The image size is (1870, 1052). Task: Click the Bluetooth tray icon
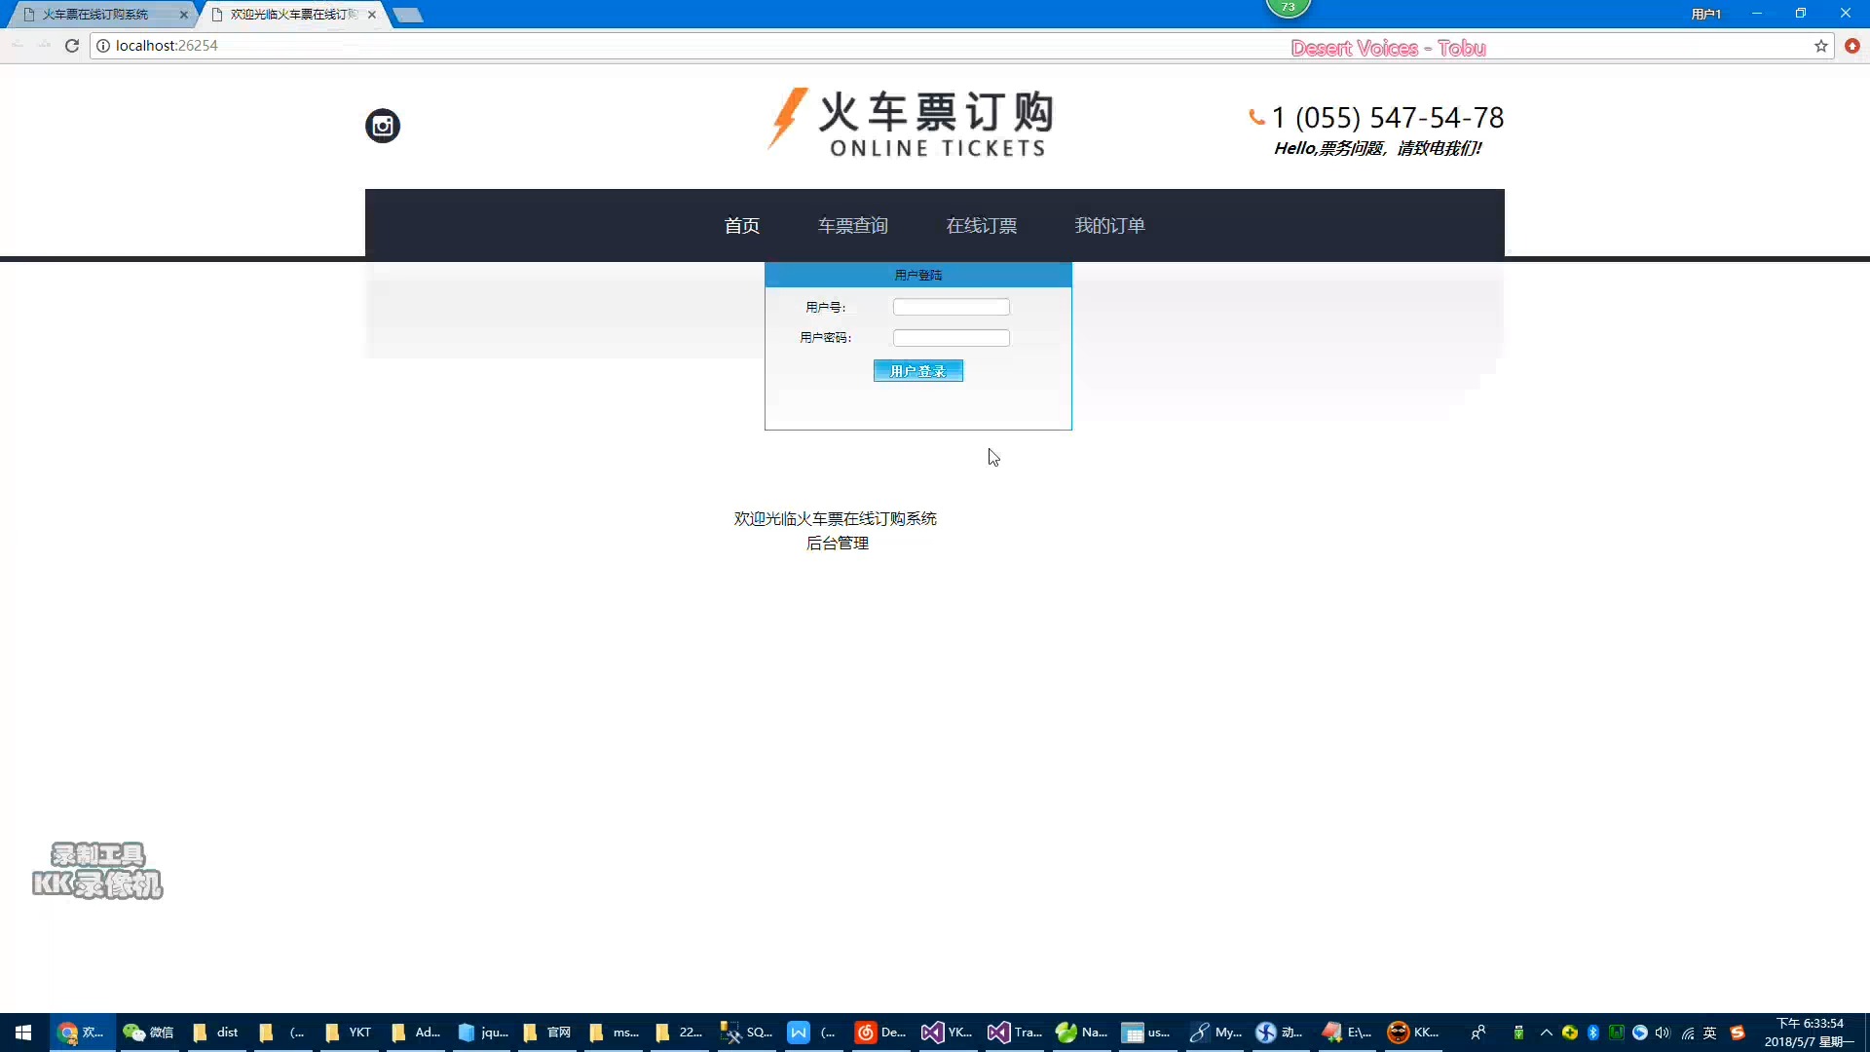[1593, 1033]
